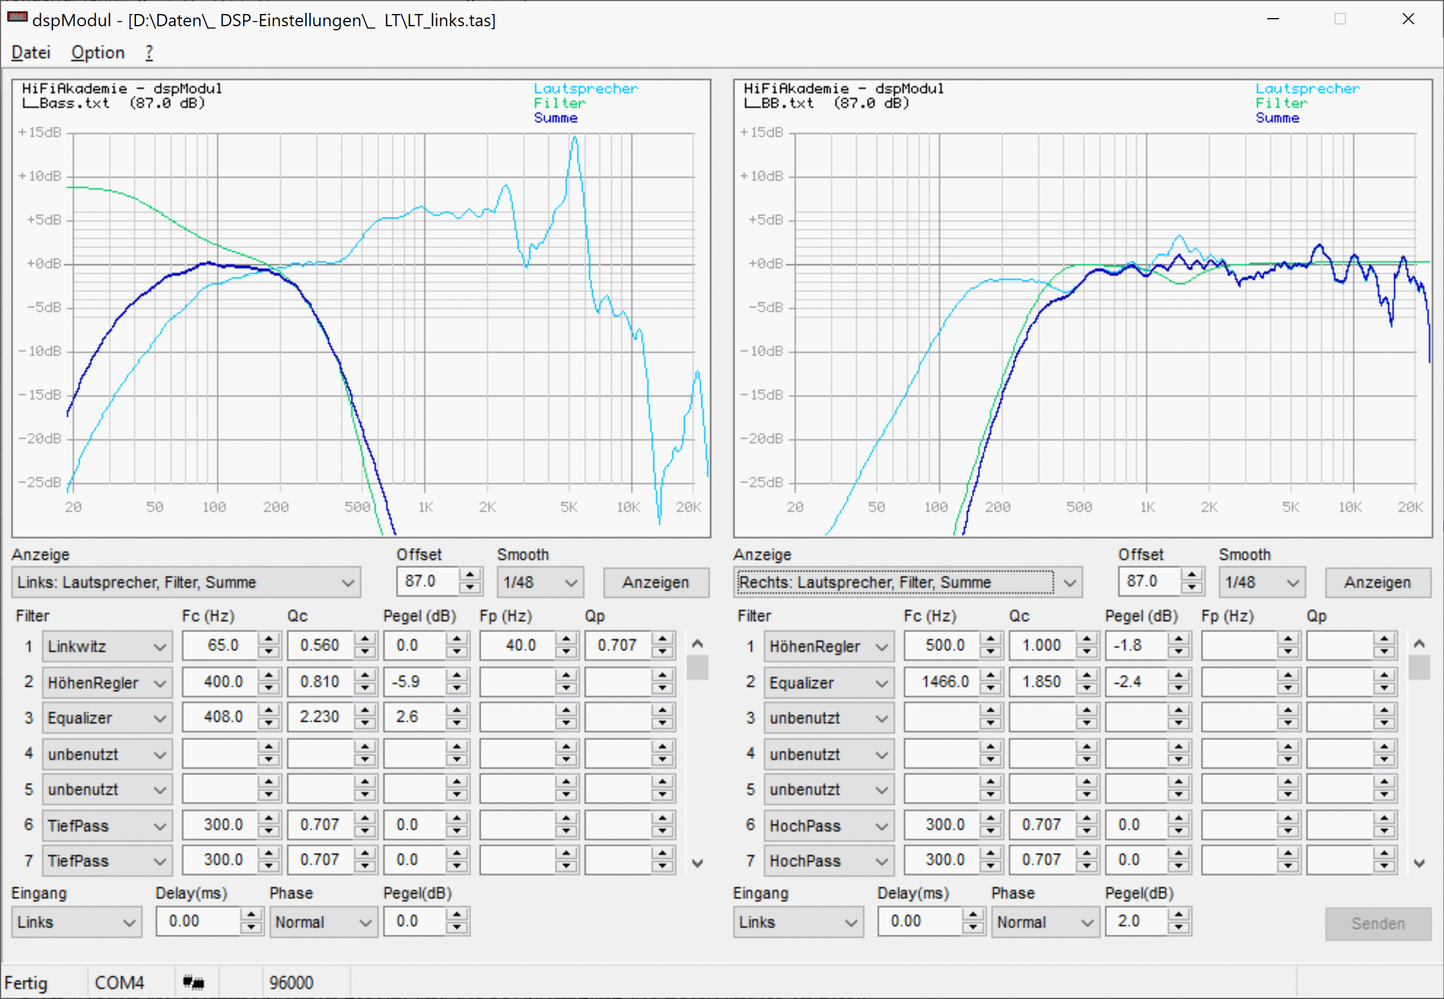
Task: Click the connection status icon in status bar
Action: [193, 982]
